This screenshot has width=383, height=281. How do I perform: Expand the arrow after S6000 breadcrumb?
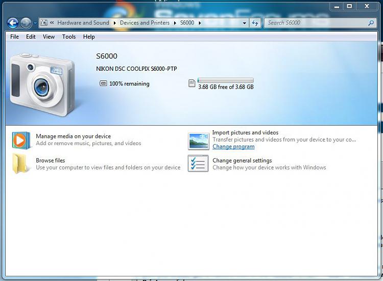point(200,23)
